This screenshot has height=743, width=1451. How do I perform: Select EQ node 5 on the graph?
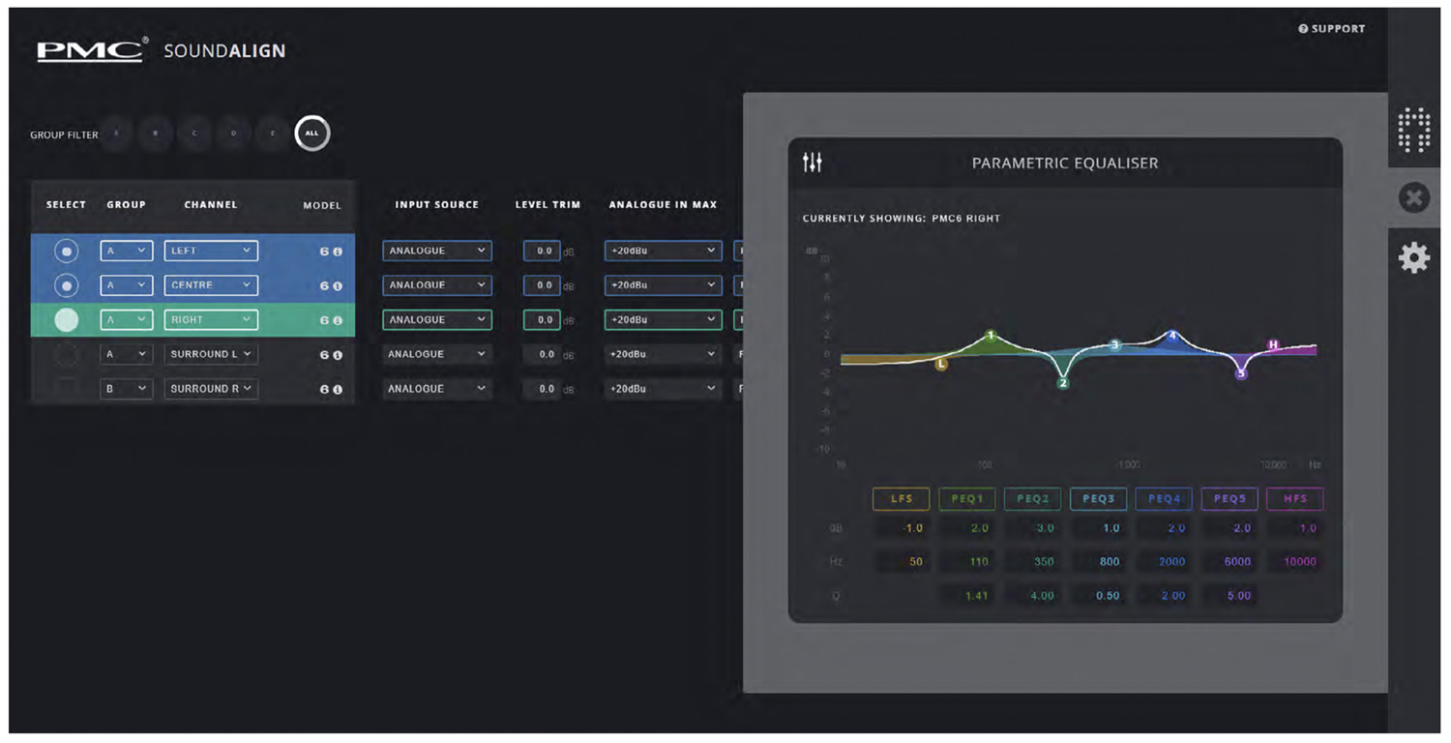pyautogui.click(x=1241, y=373)
